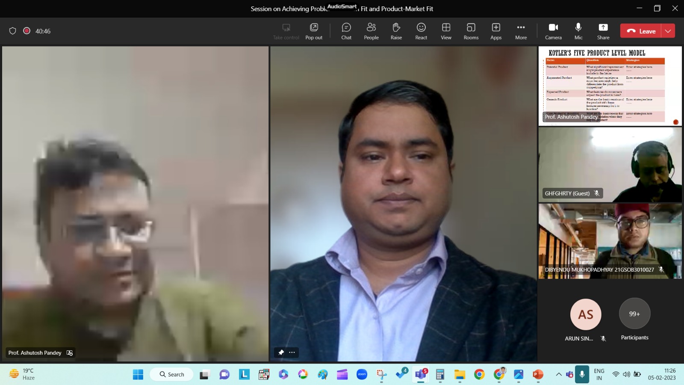Unpin the pinned video tile
684x385 pixels.
(281, 352)
